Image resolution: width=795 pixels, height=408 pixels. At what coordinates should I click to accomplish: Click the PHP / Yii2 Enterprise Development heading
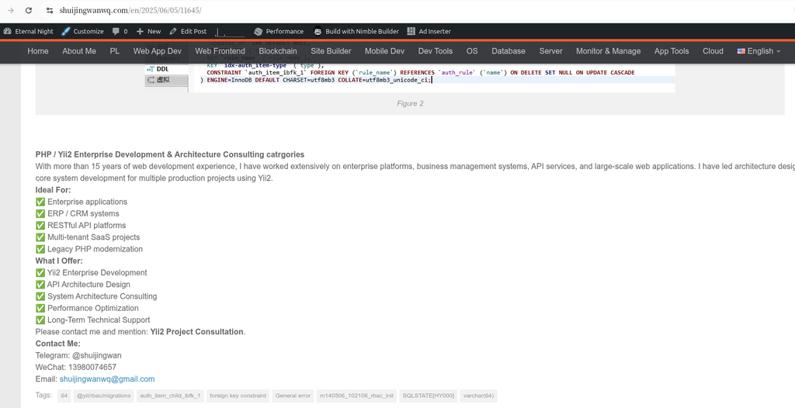click(x=170, y=154)
